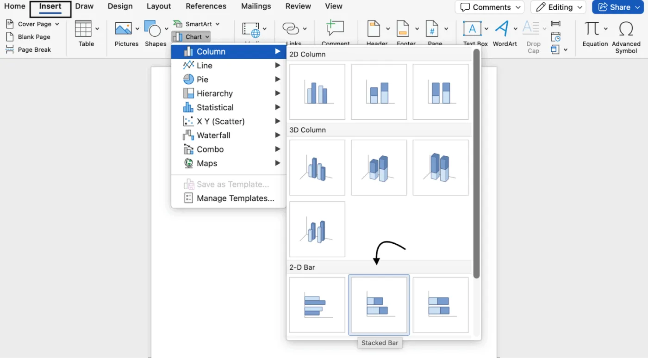
Task: Click the Text Box icon
Action: pyautogui.click(x=472, y=29)
